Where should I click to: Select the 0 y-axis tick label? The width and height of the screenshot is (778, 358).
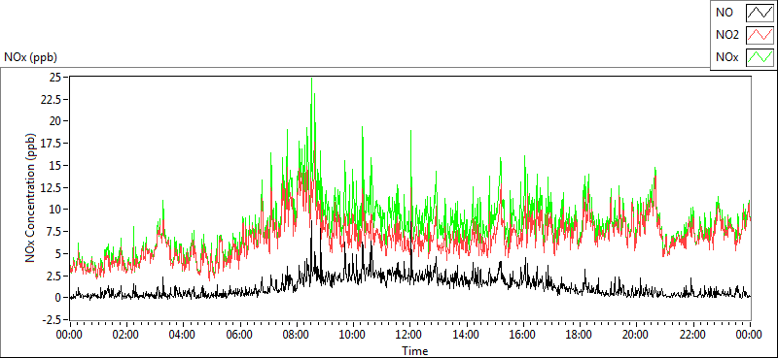pos(58,298)
